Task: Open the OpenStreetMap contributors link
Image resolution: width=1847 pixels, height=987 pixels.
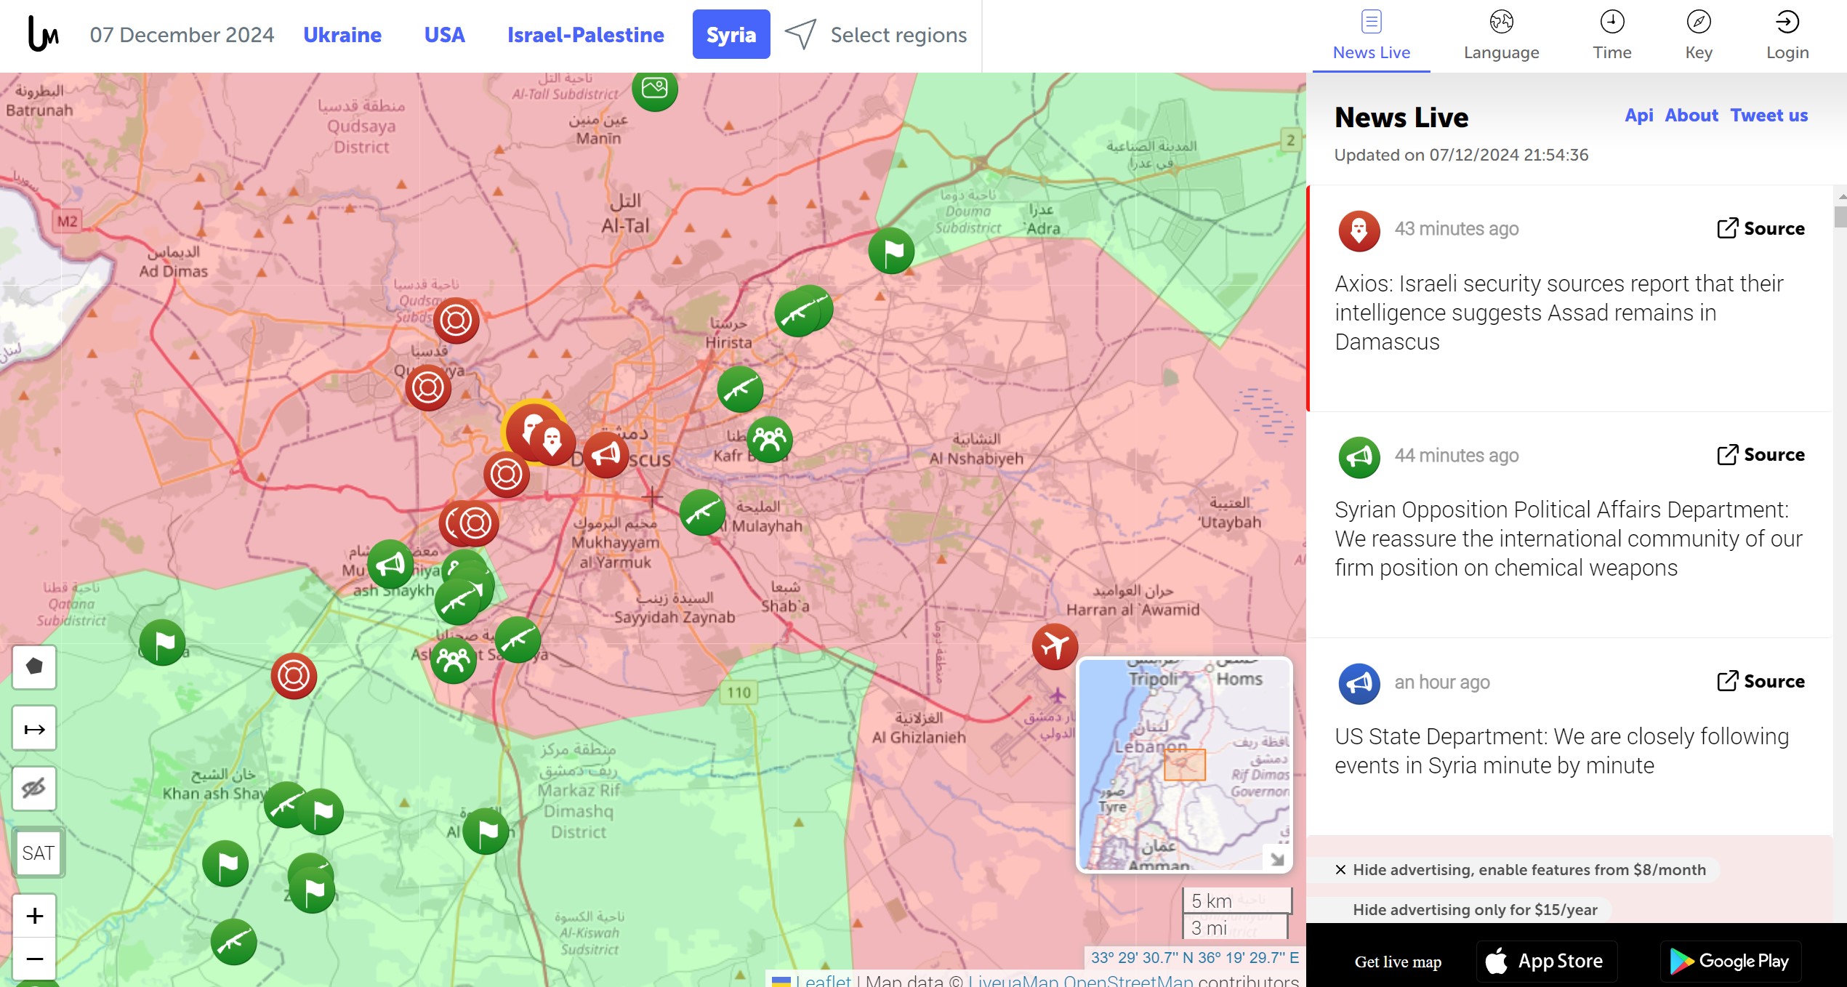Action: 1127,980
